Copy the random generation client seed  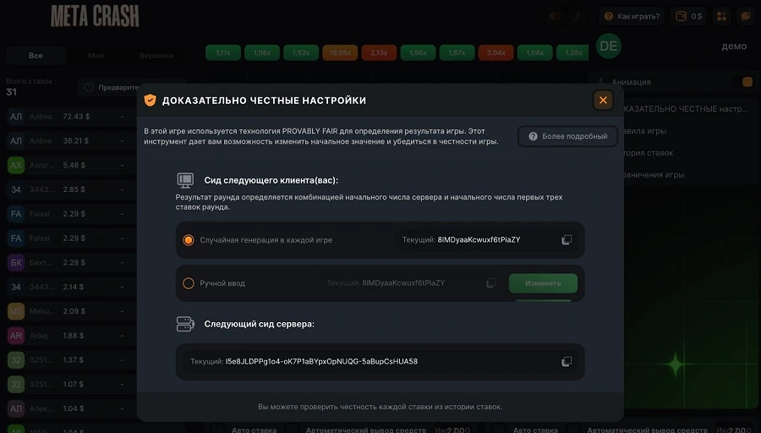pos(567,240)
